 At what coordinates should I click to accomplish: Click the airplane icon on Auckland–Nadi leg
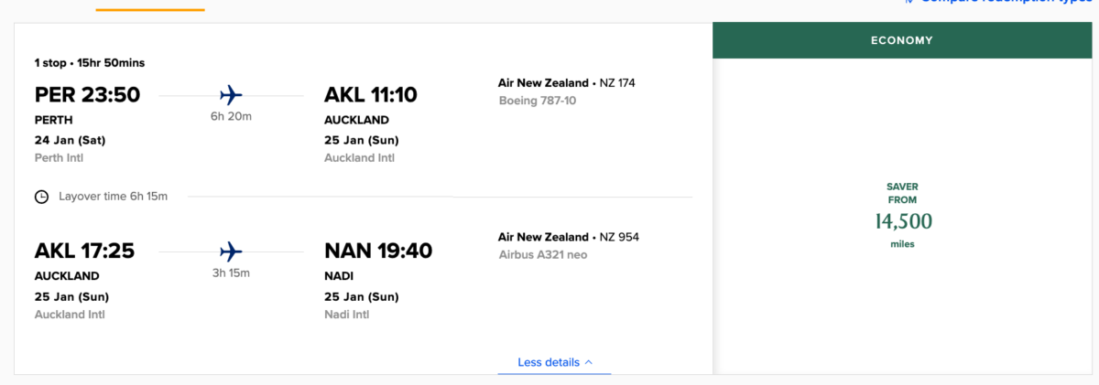click(x=231, y=251)
